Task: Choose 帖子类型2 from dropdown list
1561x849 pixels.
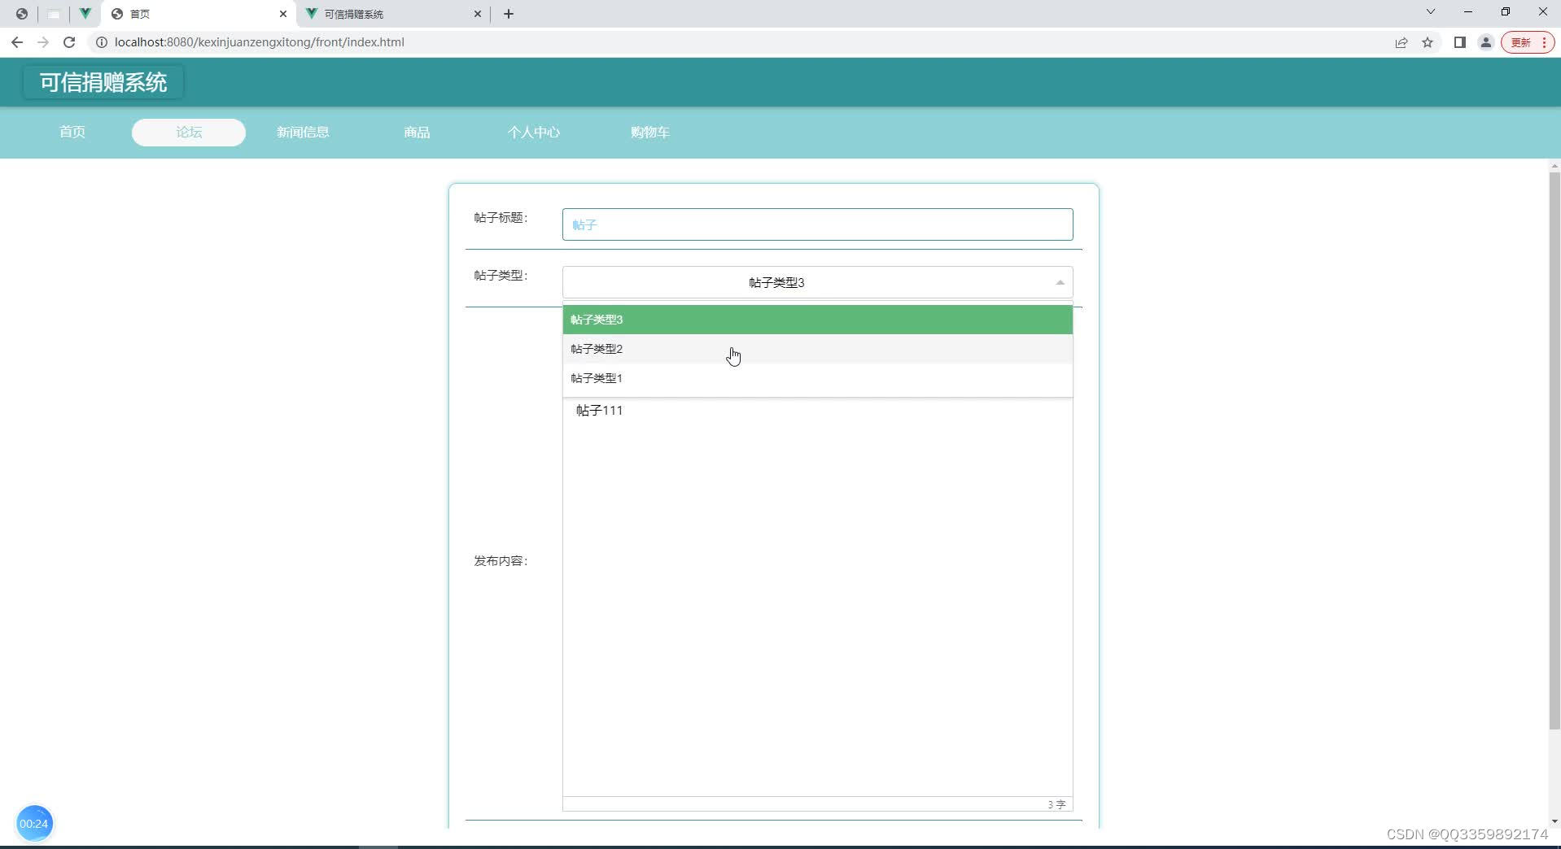Action: pyautogui.click(x=817, y=349)
